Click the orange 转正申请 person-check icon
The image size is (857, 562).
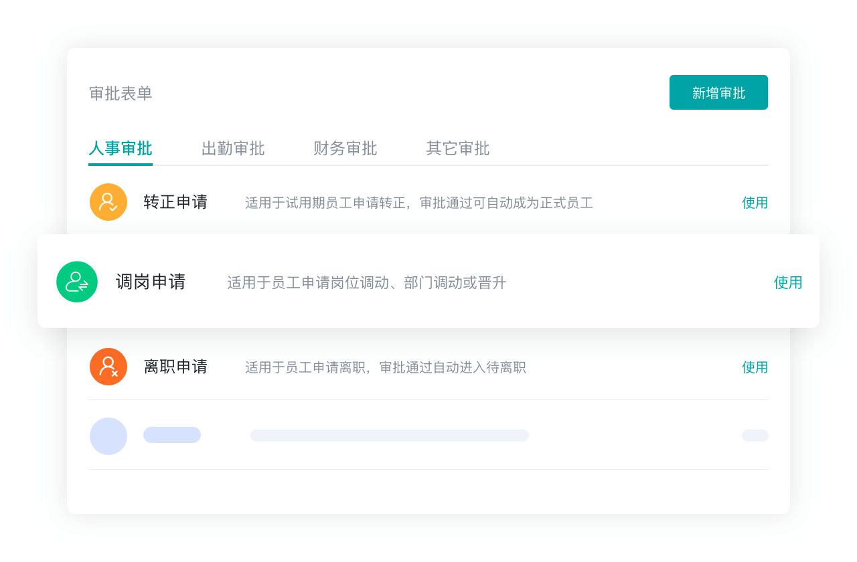click(108, 202)
